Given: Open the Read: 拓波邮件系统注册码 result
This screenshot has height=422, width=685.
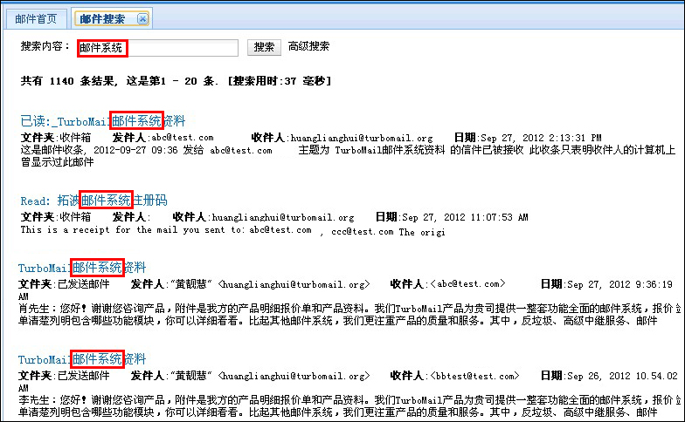Looking at the screenshot, I should pos(93,201).
